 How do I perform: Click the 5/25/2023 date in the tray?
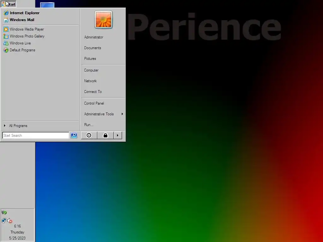17,238
